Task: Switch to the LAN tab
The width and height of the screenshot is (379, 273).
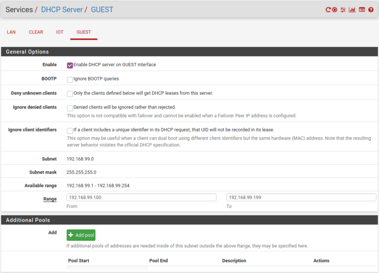Action: point(11,32)
